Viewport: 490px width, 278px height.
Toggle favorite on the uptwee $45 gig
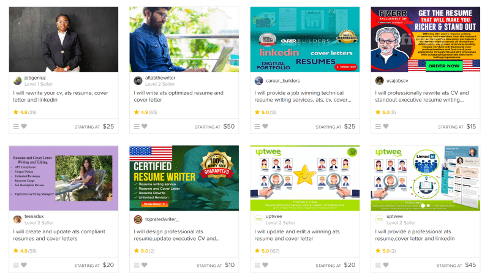point(386,265)
